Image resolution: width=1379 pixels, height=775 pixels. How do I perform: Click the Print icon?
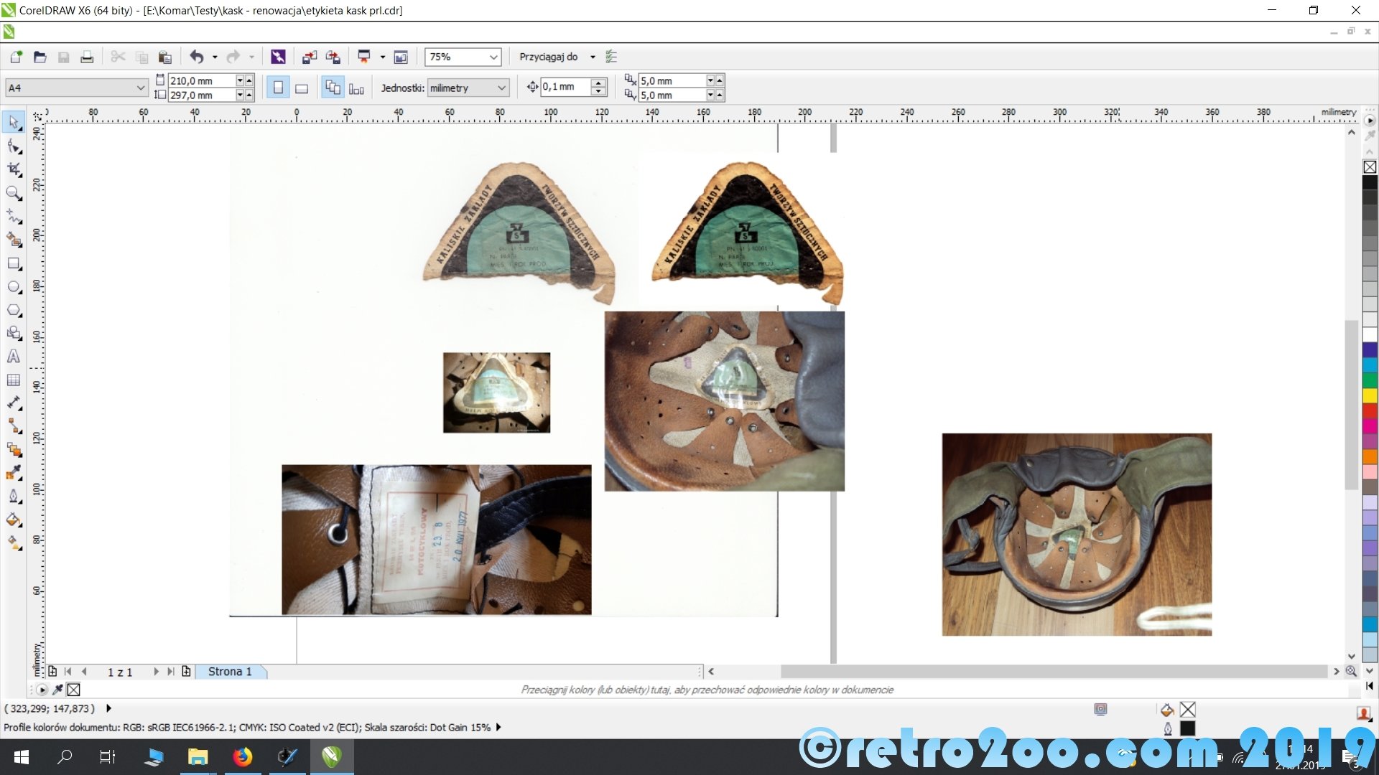(x=87, y=57)
